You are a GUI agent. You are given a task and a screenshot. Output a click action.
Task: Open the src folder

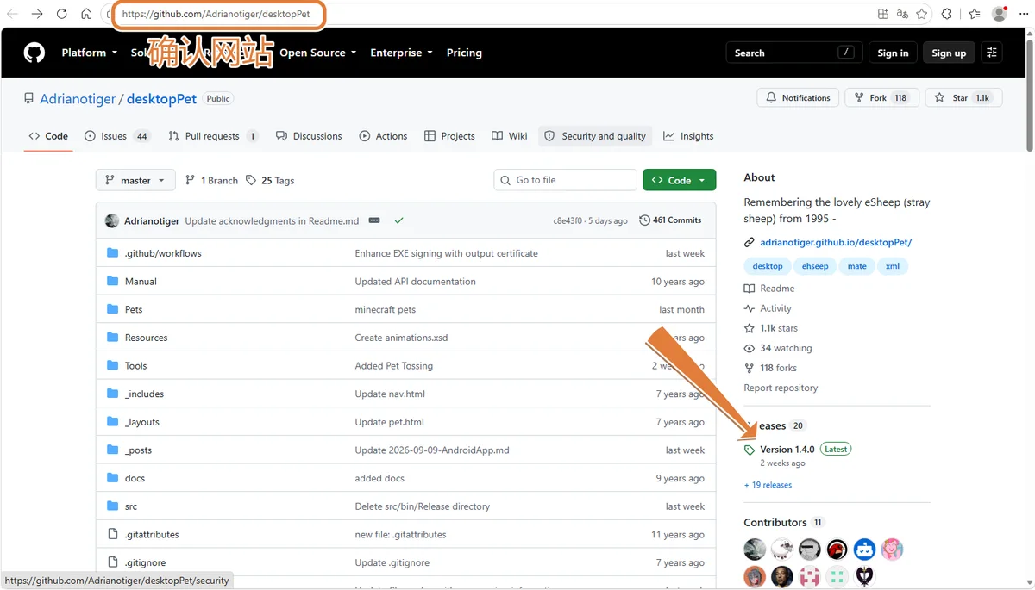(x=131, y=506)
